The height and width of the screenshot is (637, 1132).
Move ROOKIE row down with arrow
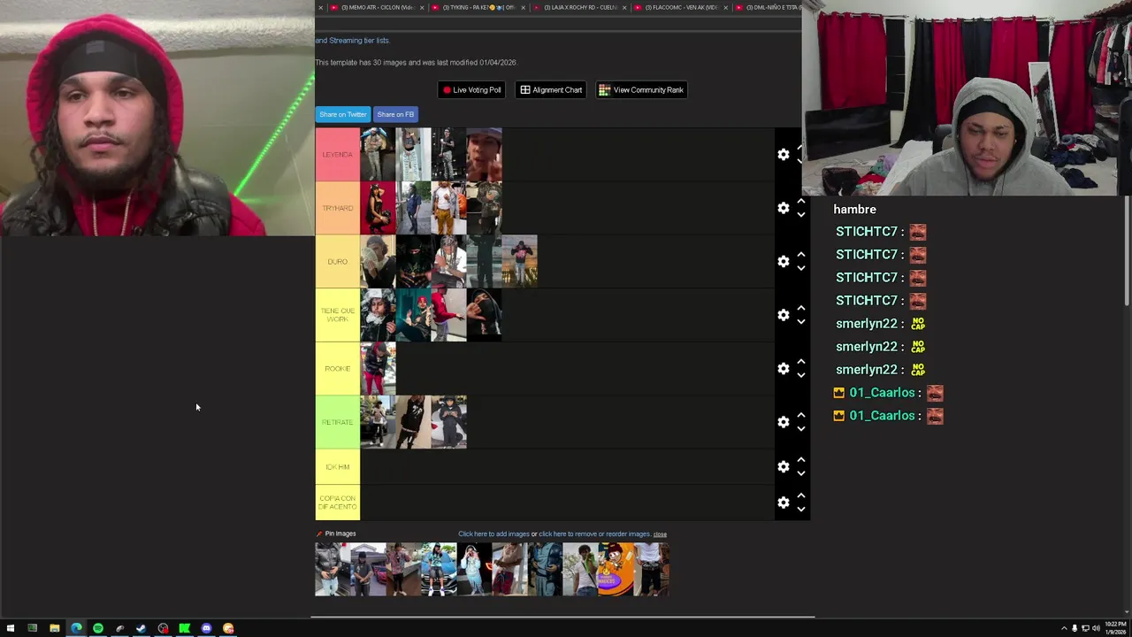[x=801, y=375]
